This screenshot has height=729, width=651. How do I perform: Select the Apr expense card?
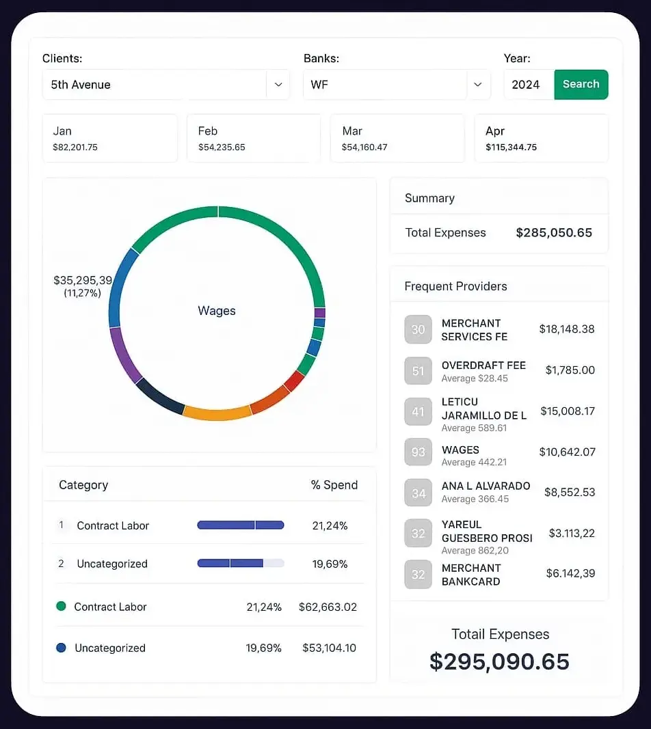click(541, 138)
